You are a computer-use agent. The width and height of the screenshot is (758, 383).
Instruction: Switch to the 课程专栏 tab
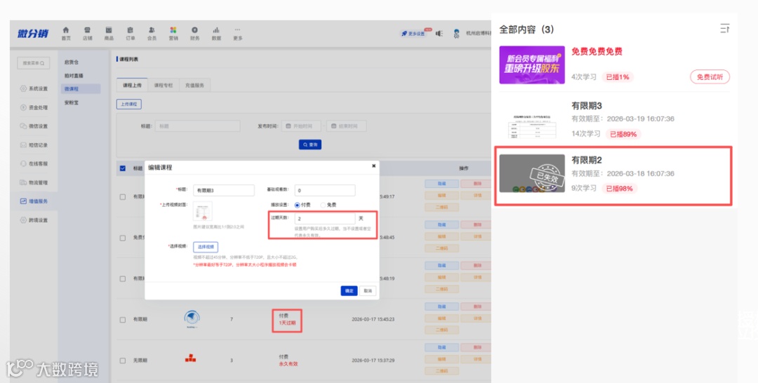164,85
